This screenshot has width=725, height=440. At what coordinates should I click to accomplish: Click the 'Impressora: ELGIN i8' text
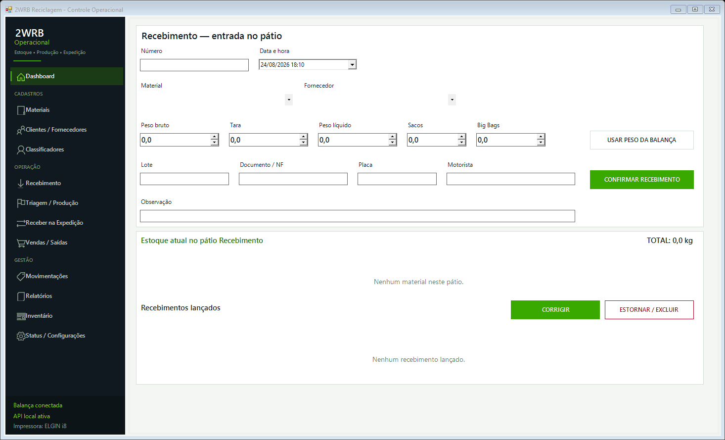pos(40,426)
